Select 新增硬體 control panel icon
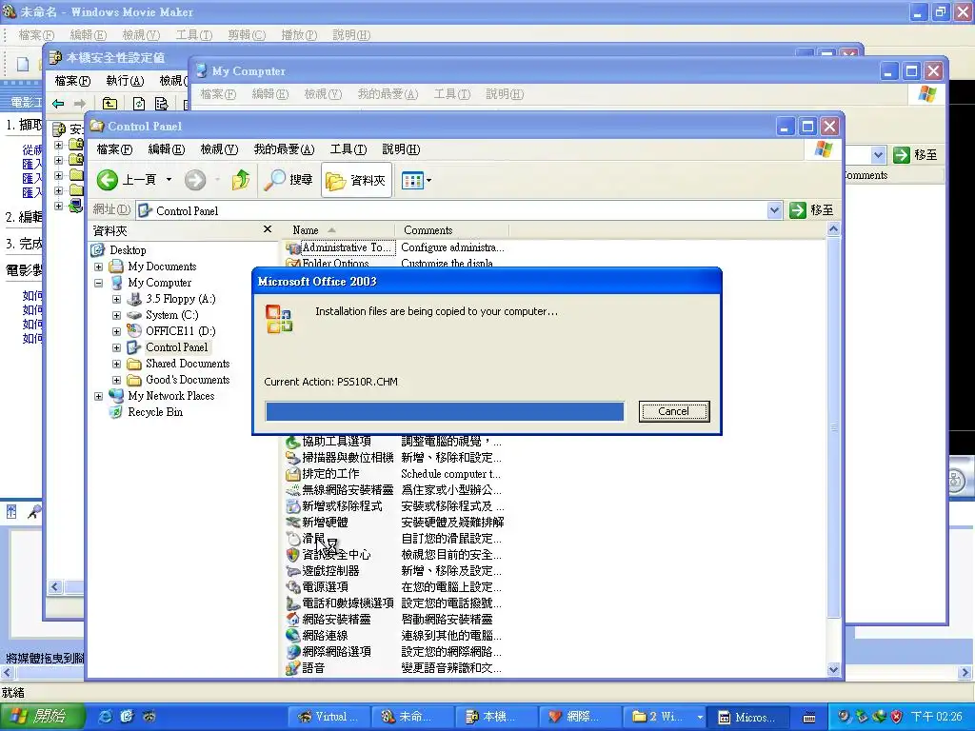The height and width of the screenshot is (731, 975). (x=325, y=523)
